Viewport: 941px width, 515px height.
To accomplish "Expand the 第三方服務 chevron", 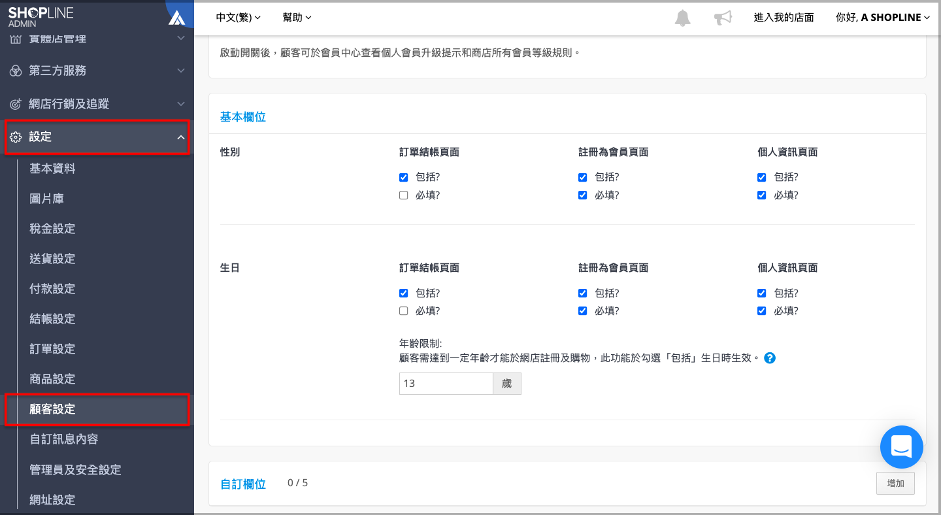I will (181, 71).
